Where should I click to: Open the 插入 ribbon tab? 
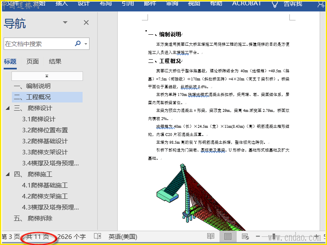coord(62,3)
